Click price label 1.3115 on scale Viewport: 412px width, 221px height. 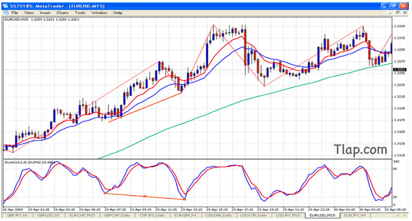[x=399, y=155]
